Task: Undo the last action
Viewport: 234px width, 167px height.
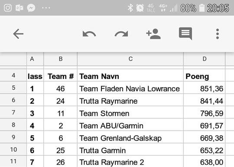Action: click(89, 34)
